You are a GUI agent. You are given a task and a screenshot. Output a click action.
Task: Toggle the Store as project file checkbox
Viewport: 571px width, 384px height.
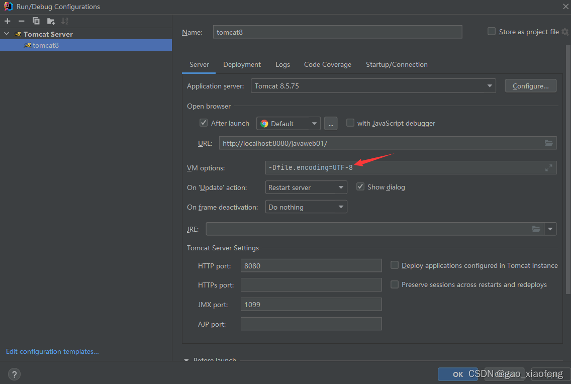tap(491, 31)
